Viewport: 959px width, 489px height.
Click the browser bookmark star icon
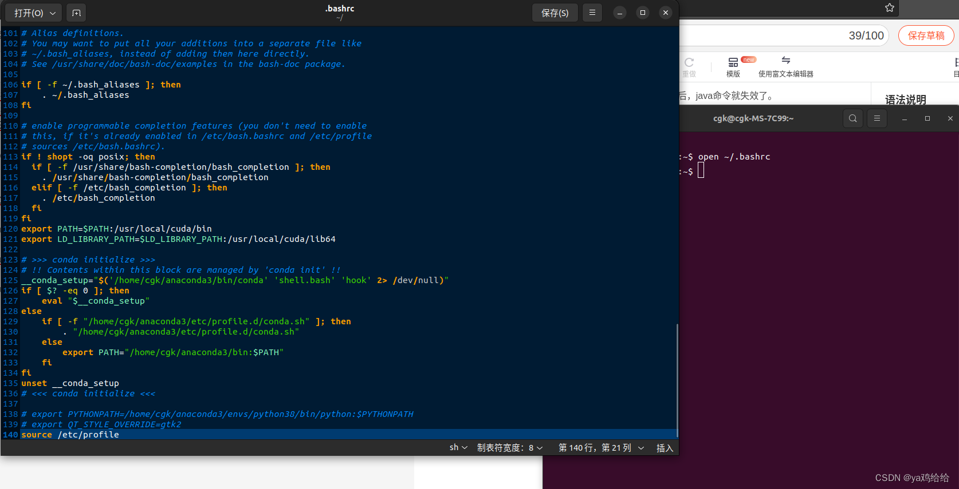click(x=890, y=8)
